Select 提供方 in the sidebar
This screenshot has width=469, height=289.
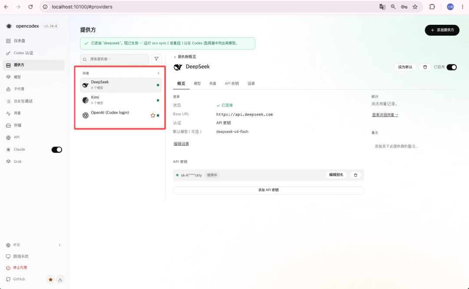pyautogui.click(x=33, y=65)
